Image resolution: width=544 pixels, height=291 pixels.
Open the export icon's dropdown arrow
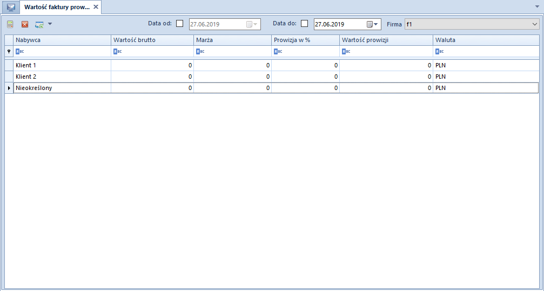pyautogui.click(x=50, y=24)
